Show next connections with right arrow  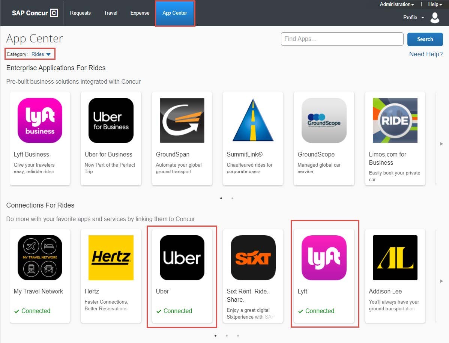[x=441, y=281]
